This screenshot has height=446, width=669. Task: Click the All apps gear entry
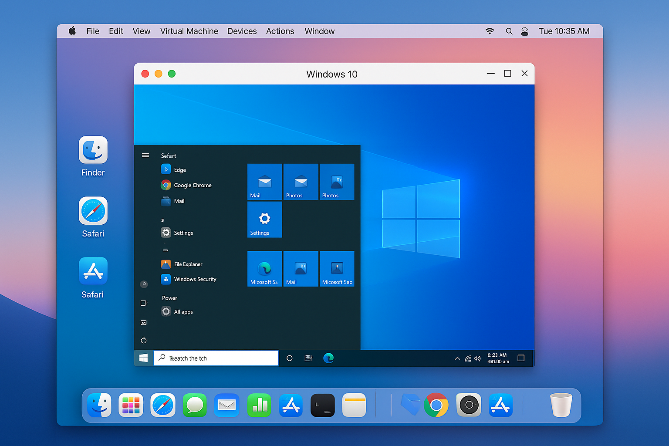(177, 312)
